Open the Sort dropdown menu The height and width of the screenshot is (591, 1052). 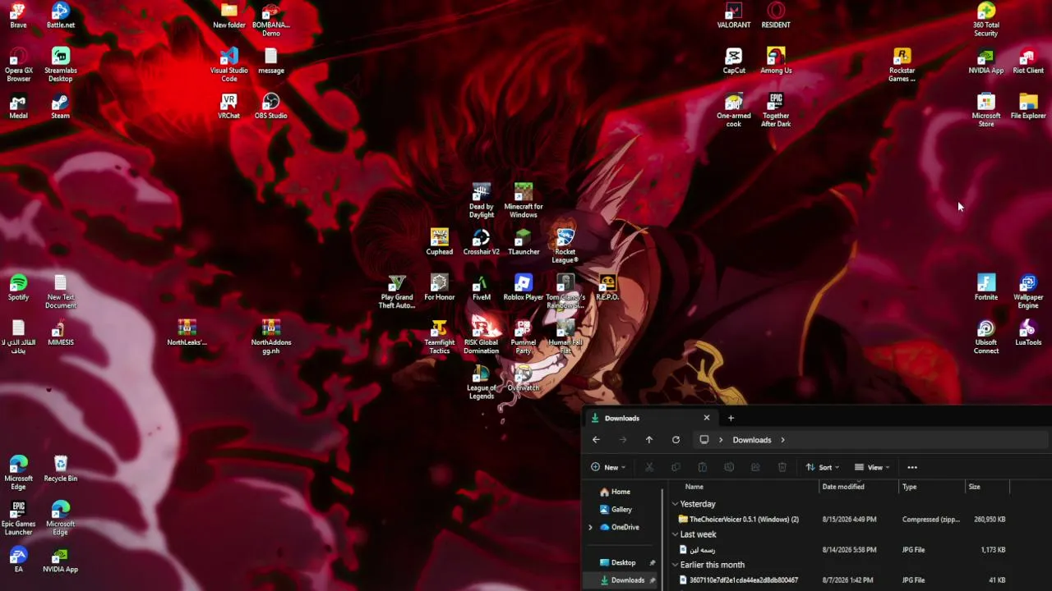click(x=823, y=467)
